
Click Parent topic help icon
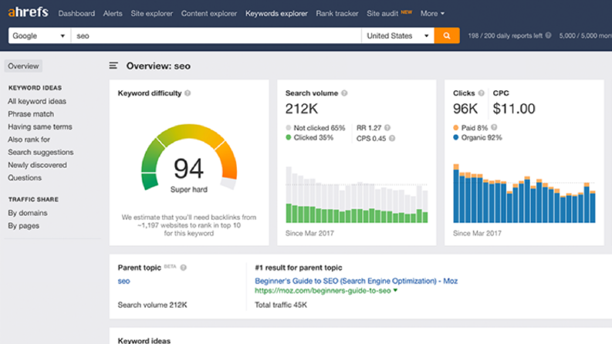pyautogui.click(x=184, y=268)
